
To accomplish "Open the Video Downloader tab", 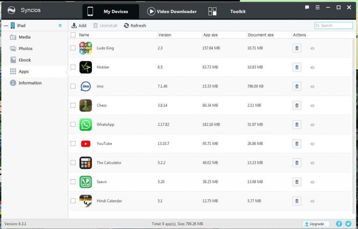I will tap(172, 12).
